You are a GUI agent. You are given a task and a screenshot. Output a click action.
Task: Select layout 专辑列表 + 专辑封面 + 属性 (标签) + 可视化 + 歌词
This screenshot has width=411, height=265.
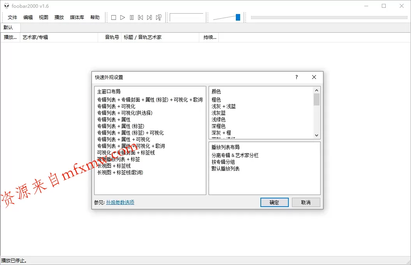[150, 100]
